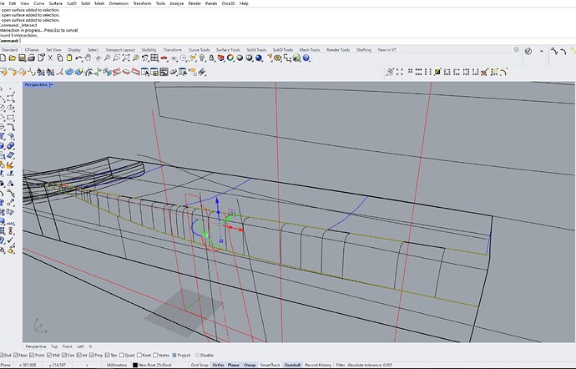
Task: Click the Record History button
Action: [318, 365]
